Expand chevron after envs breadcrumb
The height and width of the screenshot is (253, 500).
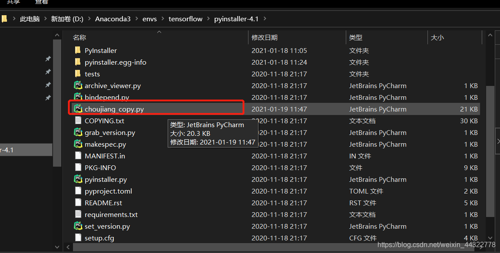[x=162, y=19]
